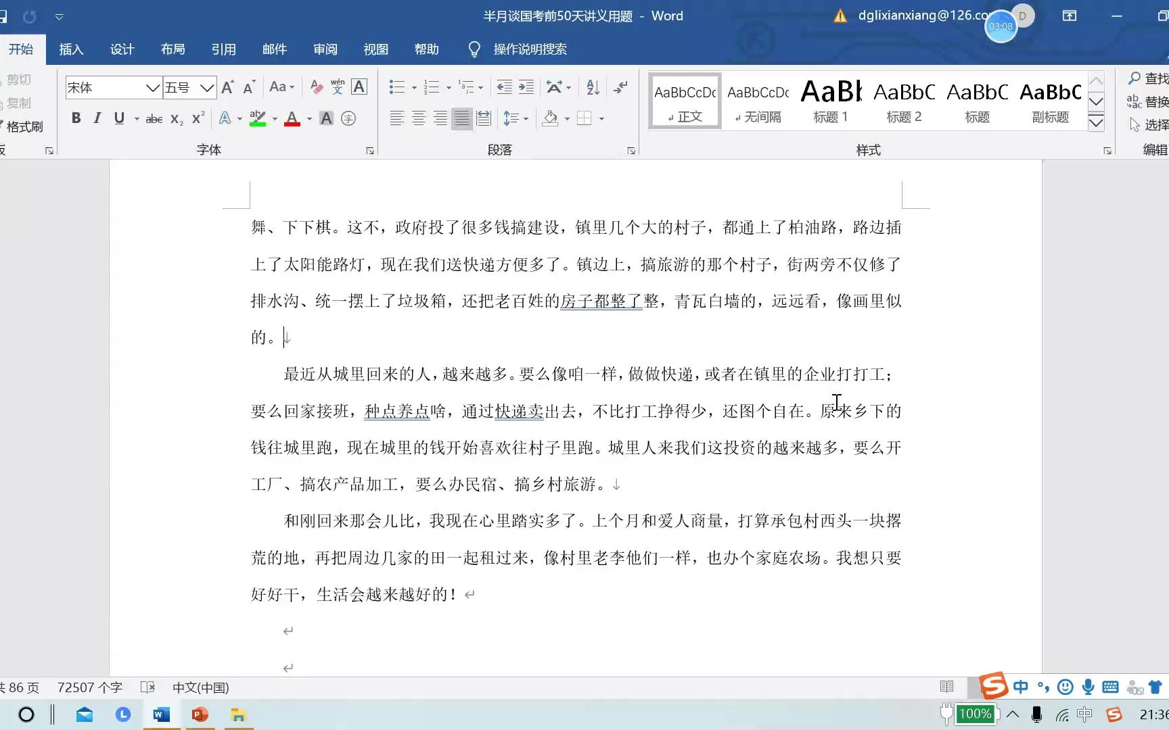Apply 副标题 style
Image resolution: width=1169 pixels, height=730 pixels.
pos(1051,101)
